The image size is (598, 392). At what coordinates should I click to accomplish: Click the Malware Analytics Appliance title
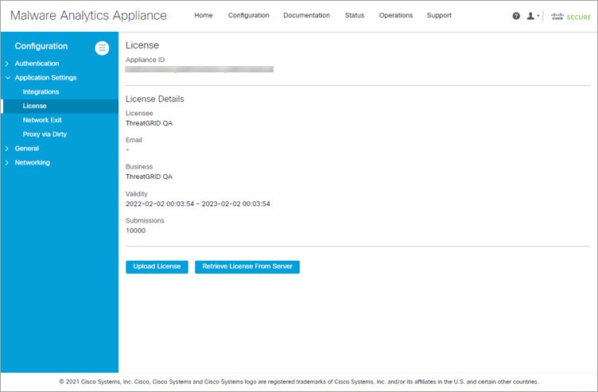pos(88,16)
